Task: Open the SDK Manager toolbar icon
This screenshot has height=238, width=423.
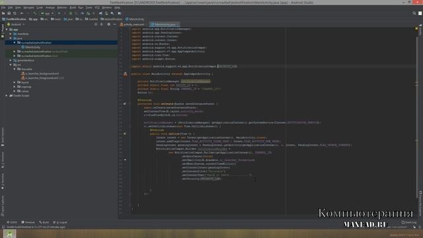Action: click(112, 13)
